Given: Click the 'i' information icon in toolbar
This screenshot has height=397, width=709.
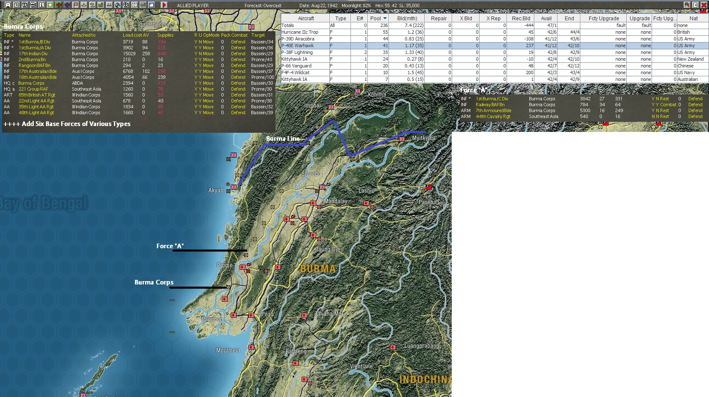Looking at the screenshot, I should click(41, 5).
